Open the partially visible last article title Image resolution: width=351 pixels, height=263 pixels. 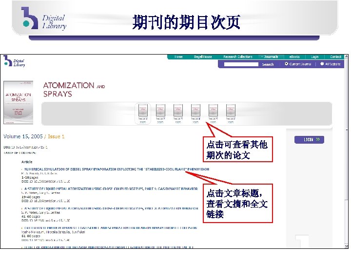coord(109,247)
